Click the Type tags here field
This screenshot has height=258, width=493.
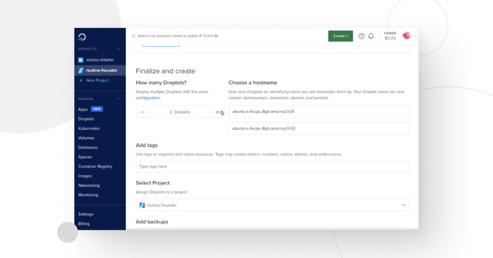[x=272, y=167]
